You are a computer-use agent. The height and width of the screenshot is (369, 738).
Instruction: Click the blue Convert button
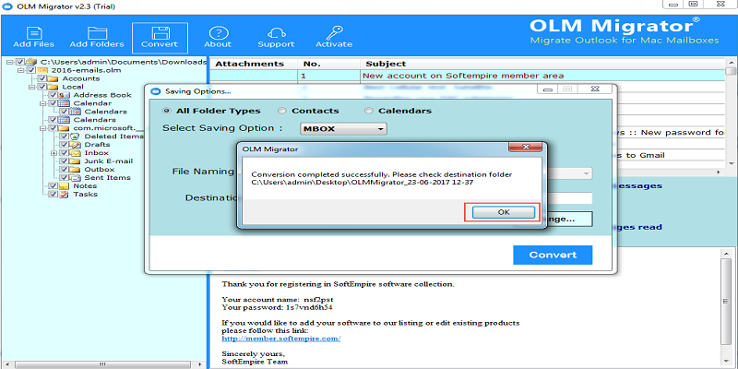pos(553,255)
